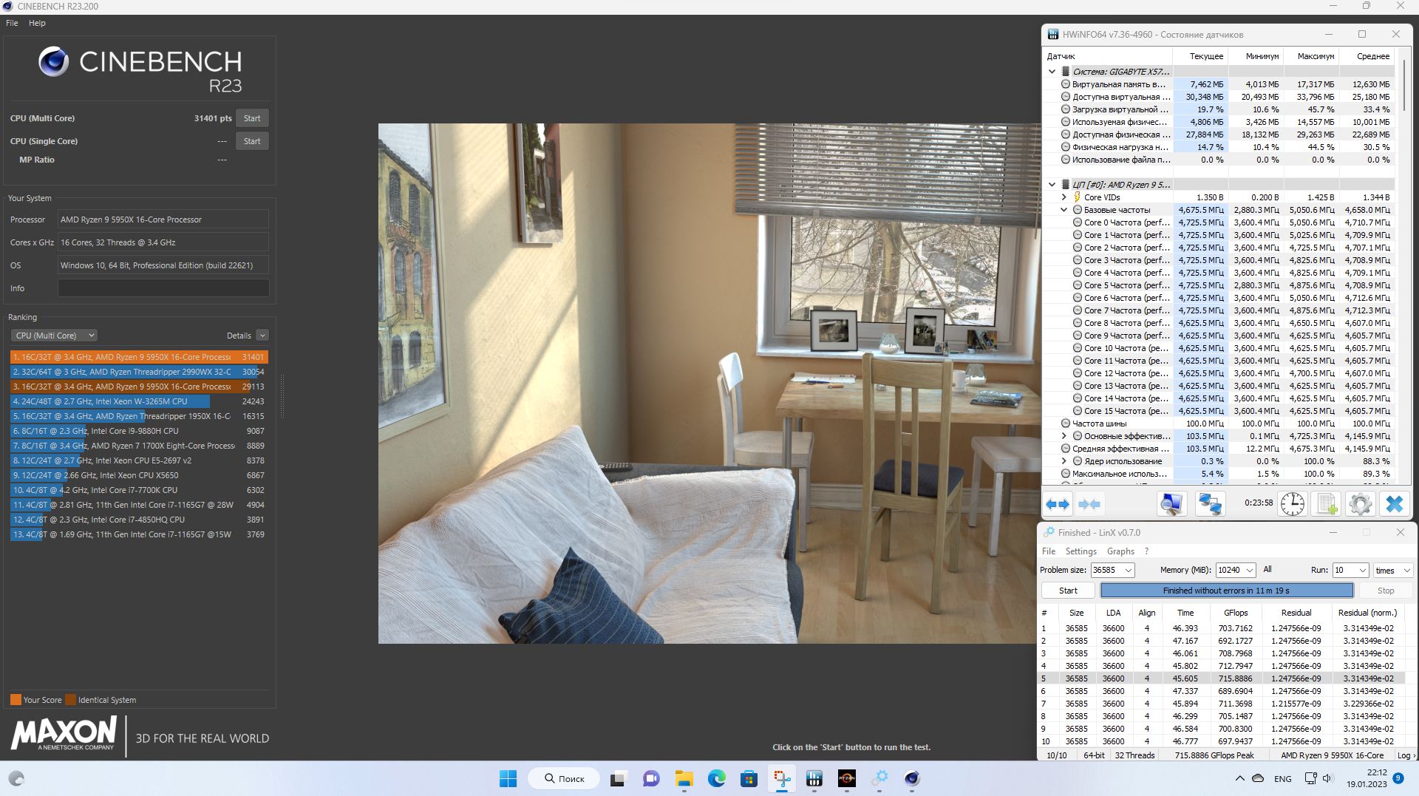Click the Текущее column header in HWiNFO
1419x796 pixels.
pyautogui.click(x=1206, y=56)
